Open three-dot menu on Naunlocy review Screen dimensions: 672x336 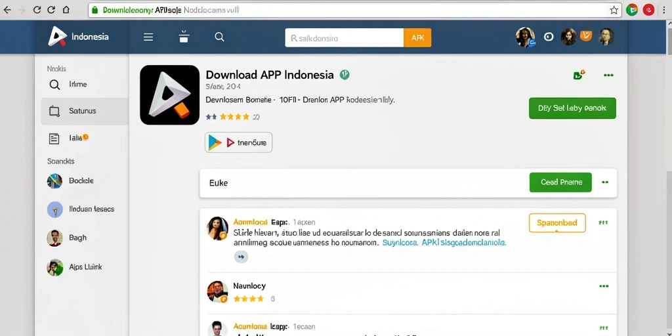(x=604, y=286)
